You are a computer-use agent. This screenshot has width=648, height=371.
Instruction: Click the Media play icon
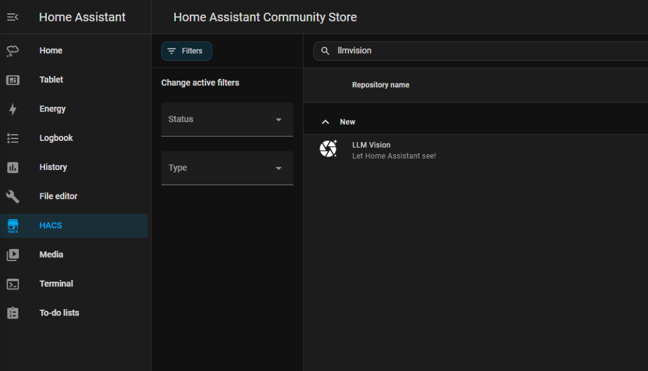13,255
